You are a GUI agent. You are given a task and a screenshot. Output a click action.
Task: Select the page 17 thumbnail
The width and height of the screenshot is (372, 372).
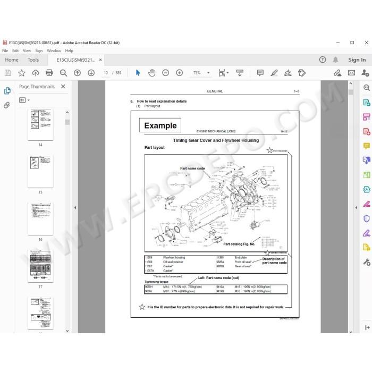point(40,266)
